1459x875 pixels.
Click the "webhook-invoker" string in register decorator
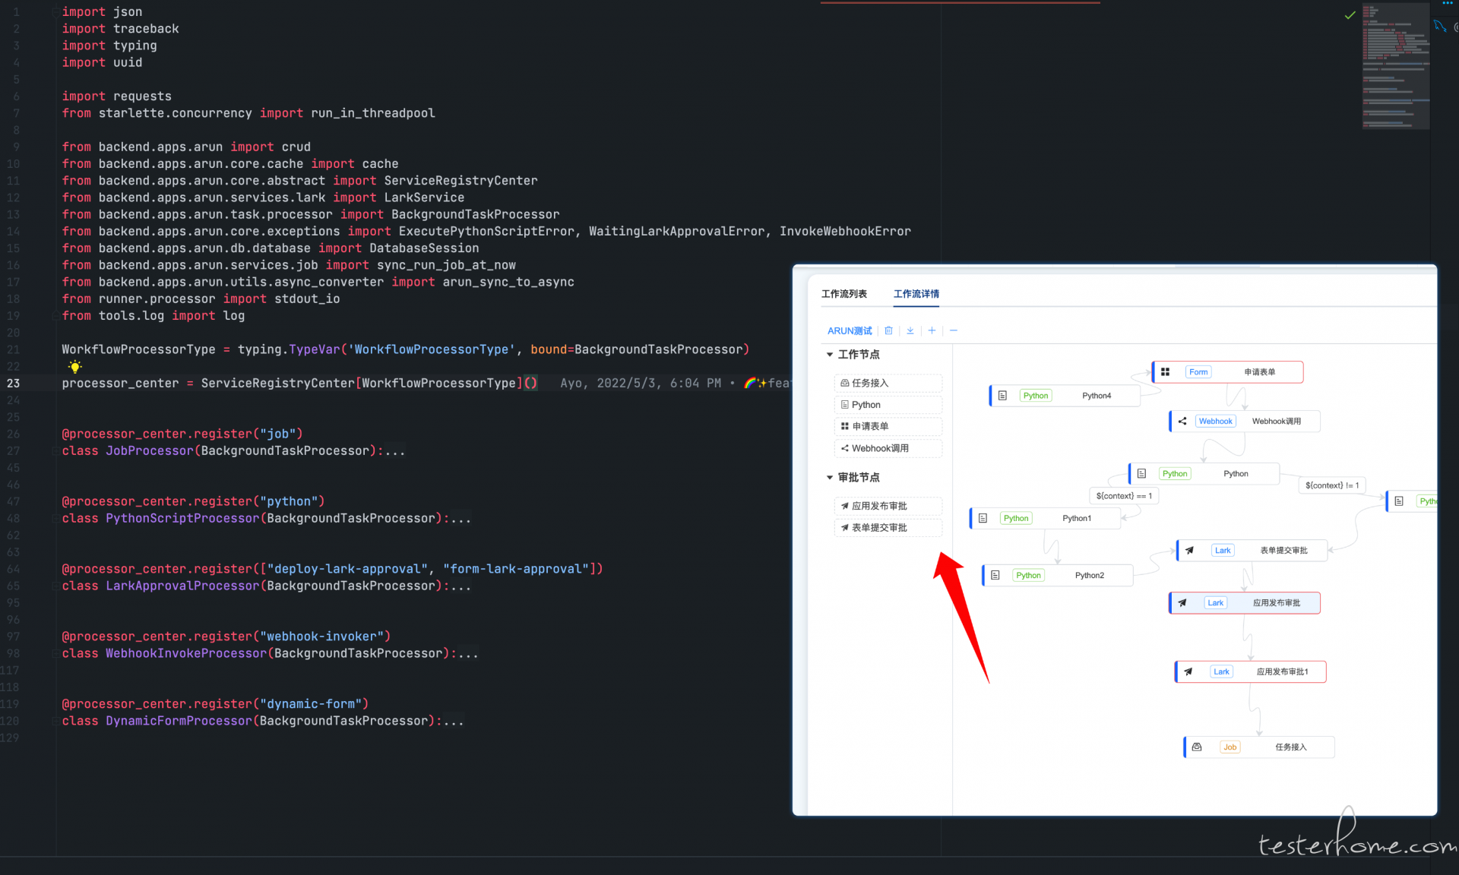tap(325, 637)
